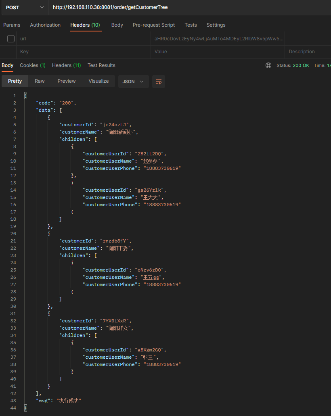Enable the url header checkbox
This screenshot has height=416, width=331.
click(11, 39)
